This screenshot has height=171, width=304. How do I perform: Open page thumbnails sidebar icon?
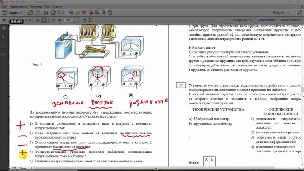pyautogui.click(x=3, y=28)
